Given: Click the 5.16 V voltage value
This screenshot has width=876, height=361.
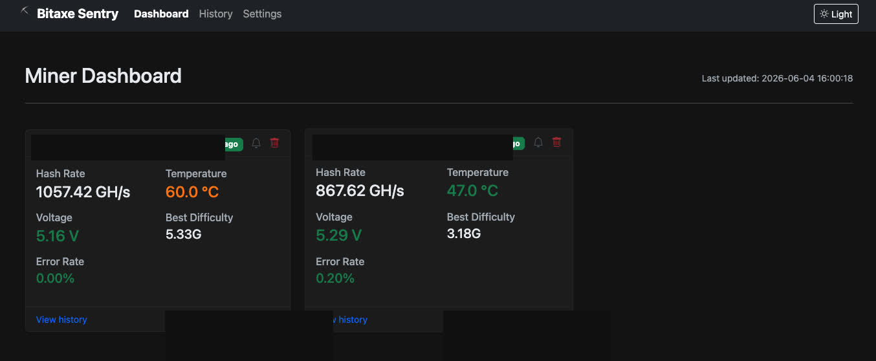Looking at the screenshot, I should [x=58, y=236].
